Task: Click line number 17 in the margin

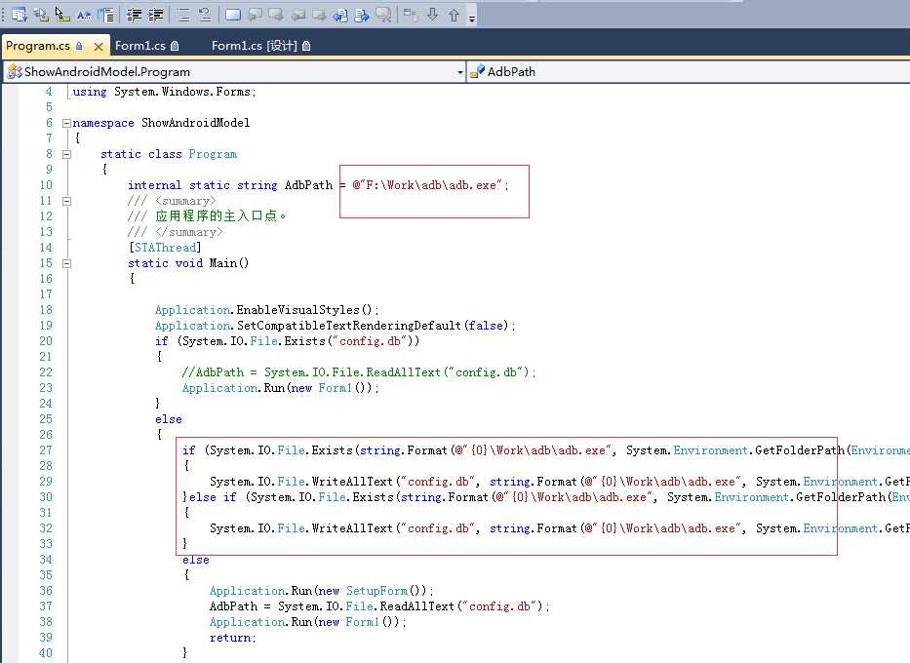Action: [x=46, y=294]
